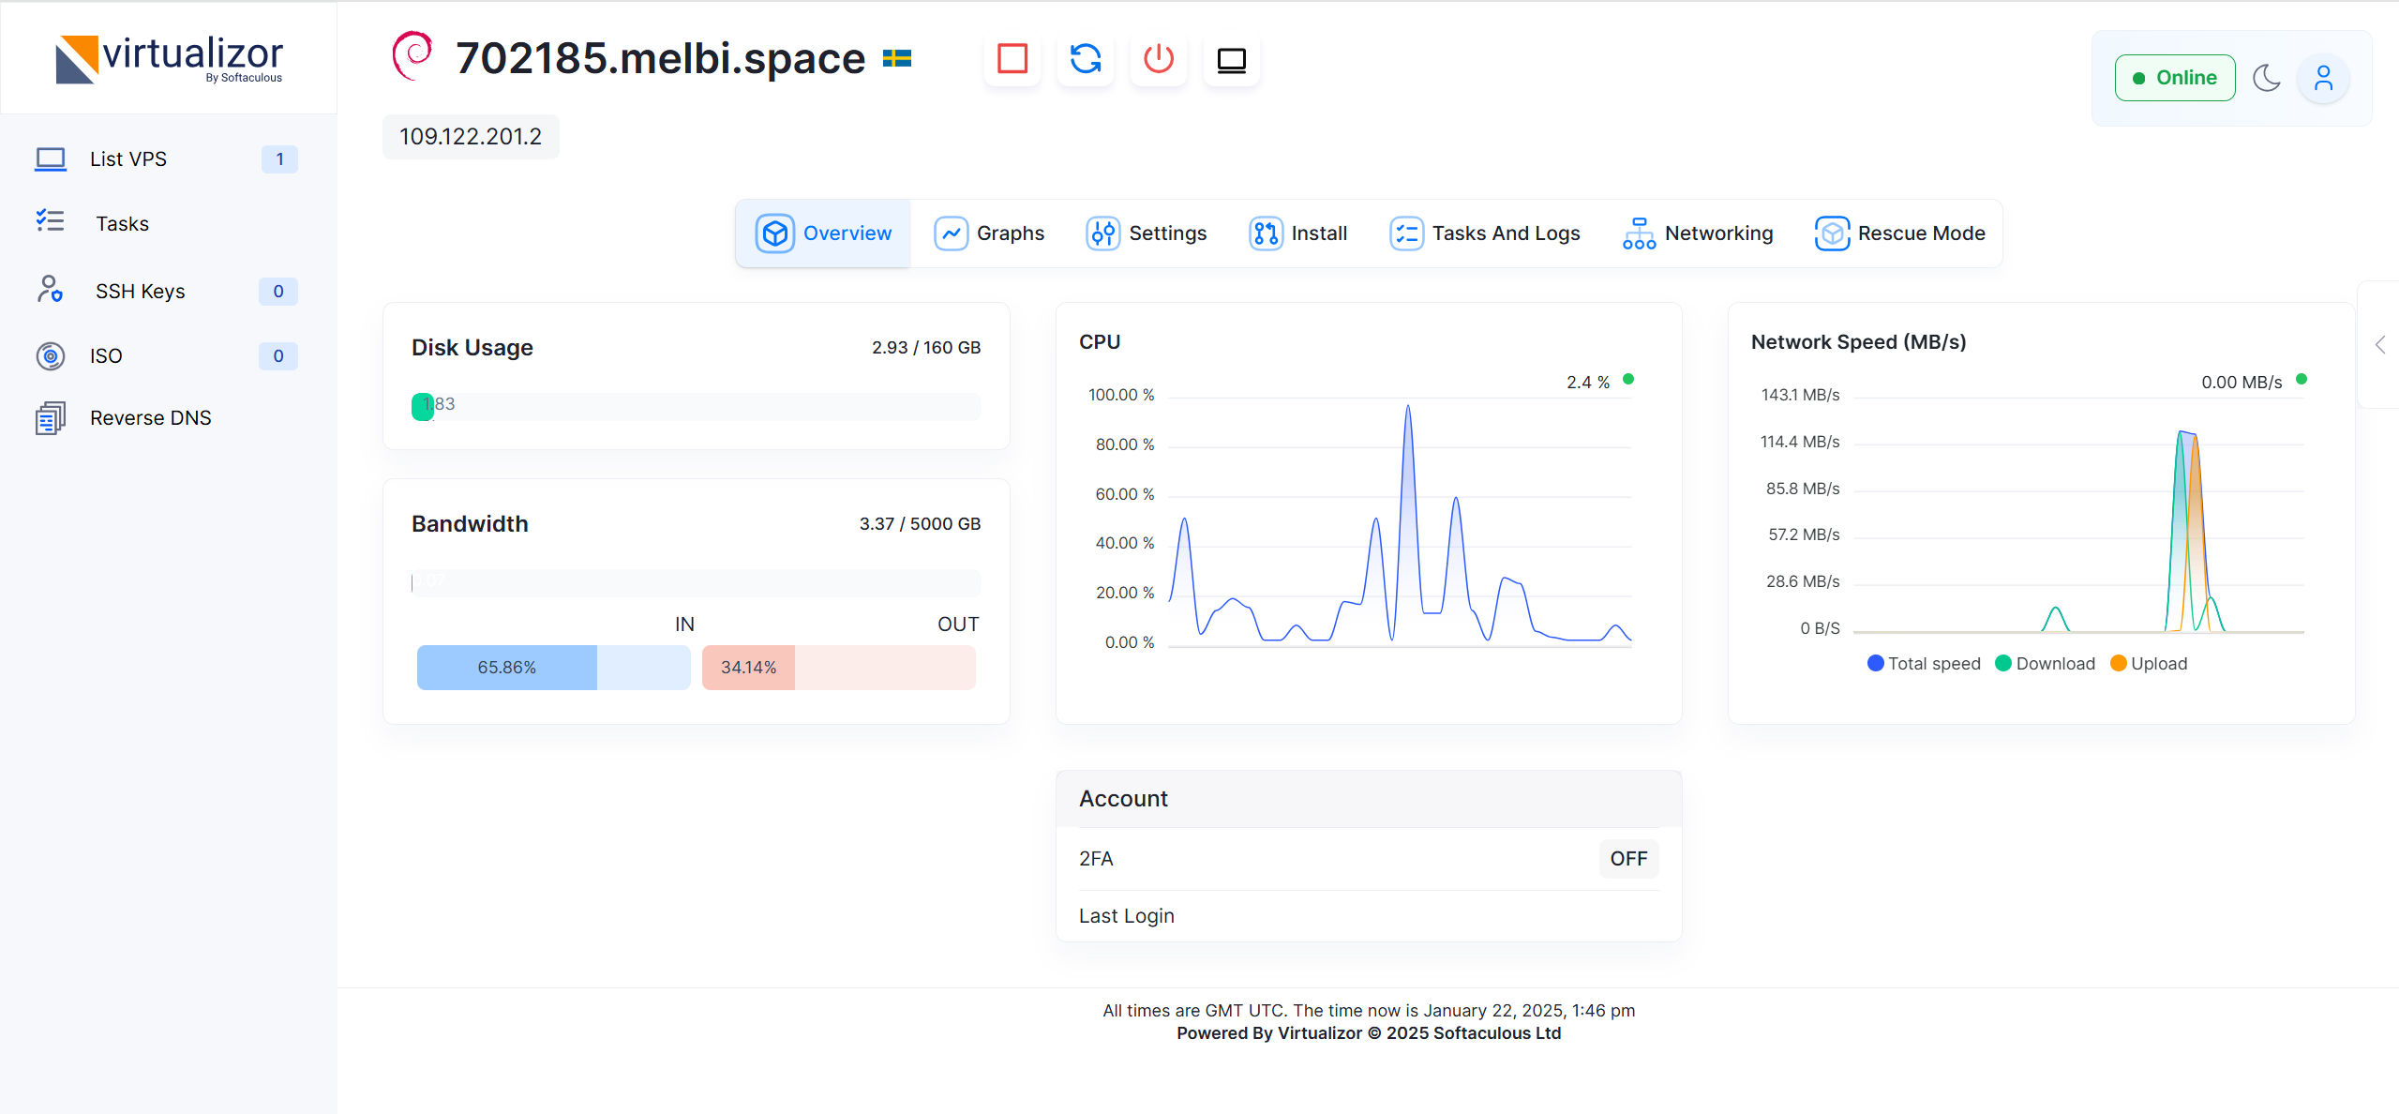Viewport: 2399px width, 1114px height.
Task: Toggle the Upload legend swatch
Action: [2119, 664]
